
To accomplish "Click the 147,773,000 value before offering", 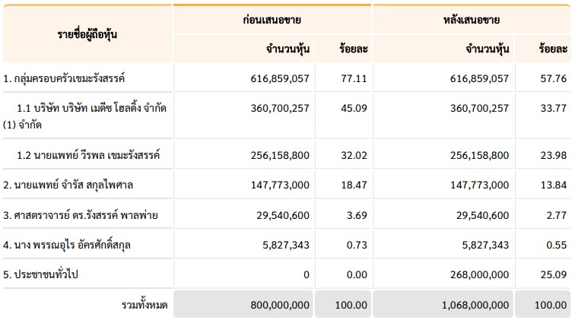I will tap(280, 185).
